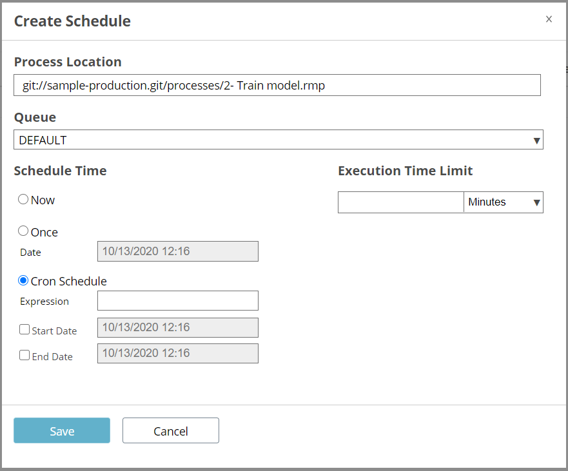Select the Cron Schedule radio button
The height and width of the screenshot is (471, 568).
pos(23,280)
